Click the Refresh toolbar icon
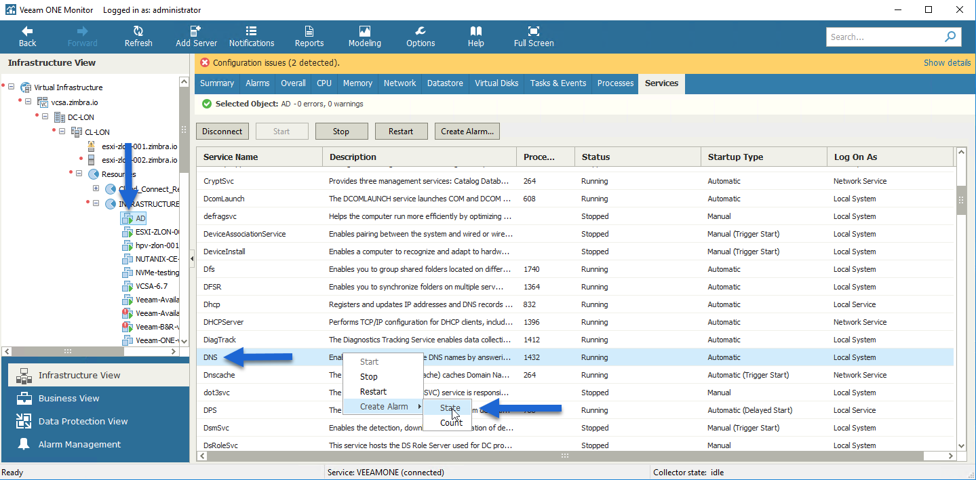The width and height of the screenshot is (976, 480). pyautogui.click(x=138, y=31)
